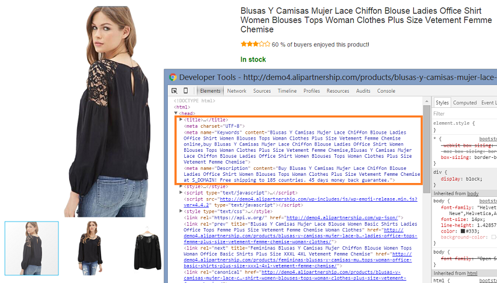
Task: Select the Computed sidebar tab
Action: pyautogui.click(x=465, y=102)
